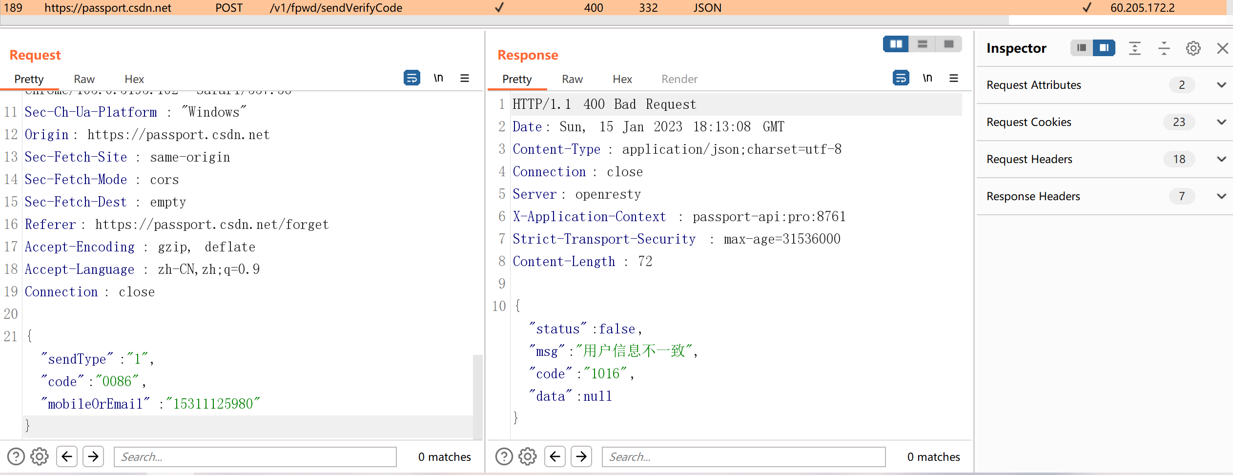Expand Request Headers section
Viewport: 1233px width, 475px height.
click(x=1222, y=159)
